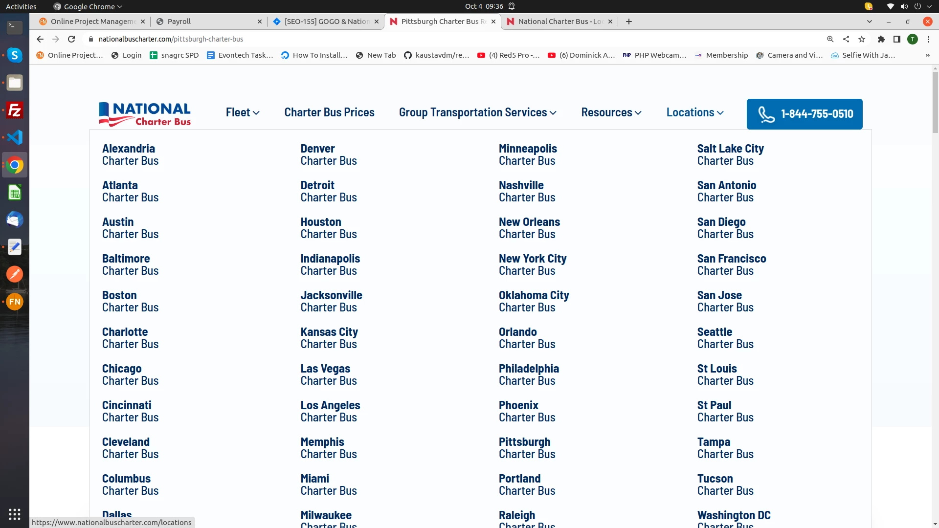Image resolution: width=939 pixels, height=528 pixels.
Task: Open the Tampa Charter Bus link
Action: [726, 448]
